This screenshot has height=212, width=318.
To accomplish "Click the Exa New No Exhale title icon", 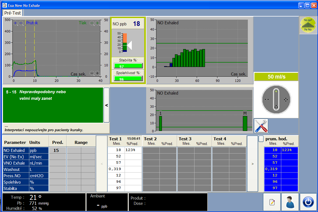I will tap(5, 5).
